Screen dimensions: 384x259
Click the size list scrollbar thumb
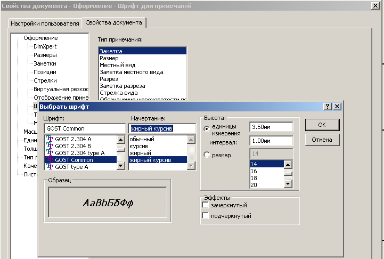(x=288, y=174)
